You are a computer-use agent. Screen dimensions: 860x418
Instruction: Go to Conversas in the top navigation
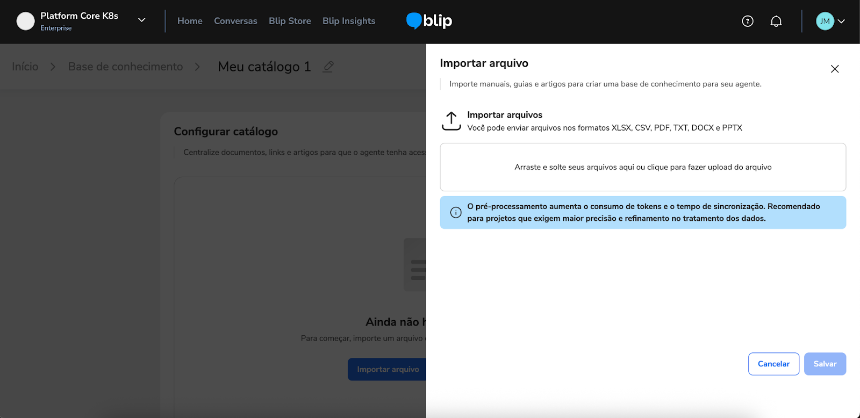(x=235, y=21)
